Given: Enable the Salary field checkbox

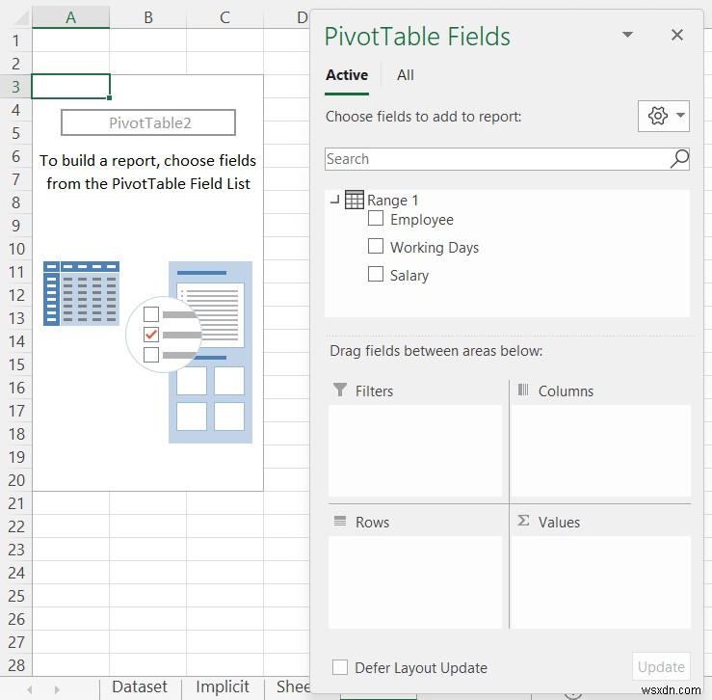Looking at the screenshot, I should (x=376, y=275).
